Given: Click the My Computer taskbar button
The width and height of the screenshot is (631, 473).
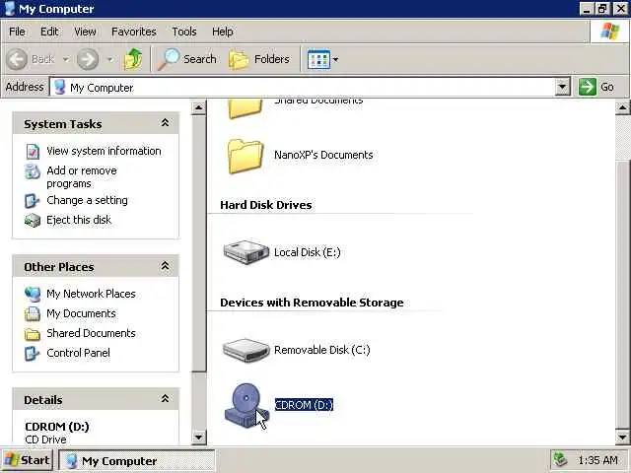Looking at the screenshot, I should point(137,461).
